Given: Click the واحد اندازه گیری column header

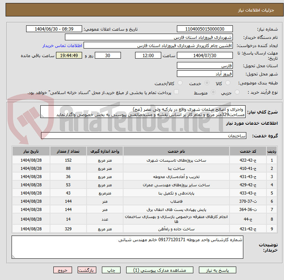Looking at the screenshot, I should pos(105,151).
